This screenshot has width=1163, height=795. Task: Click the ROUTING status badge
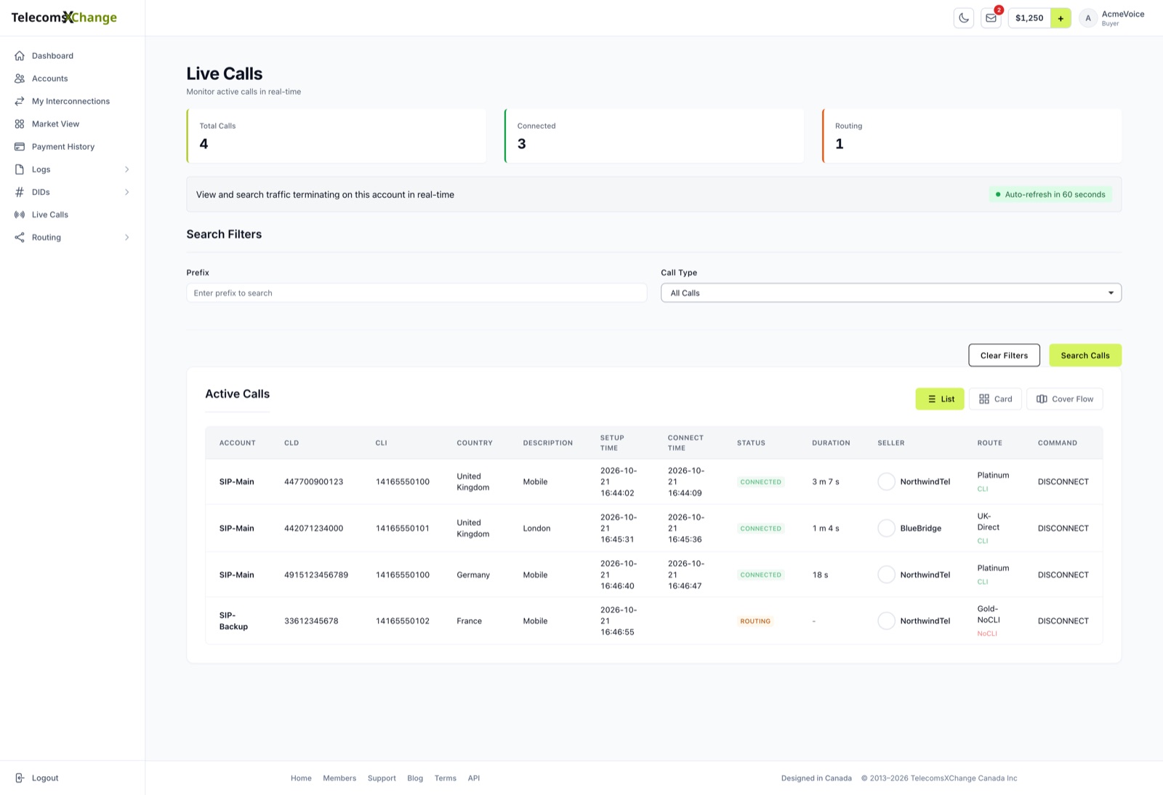(x=755, y=621)
